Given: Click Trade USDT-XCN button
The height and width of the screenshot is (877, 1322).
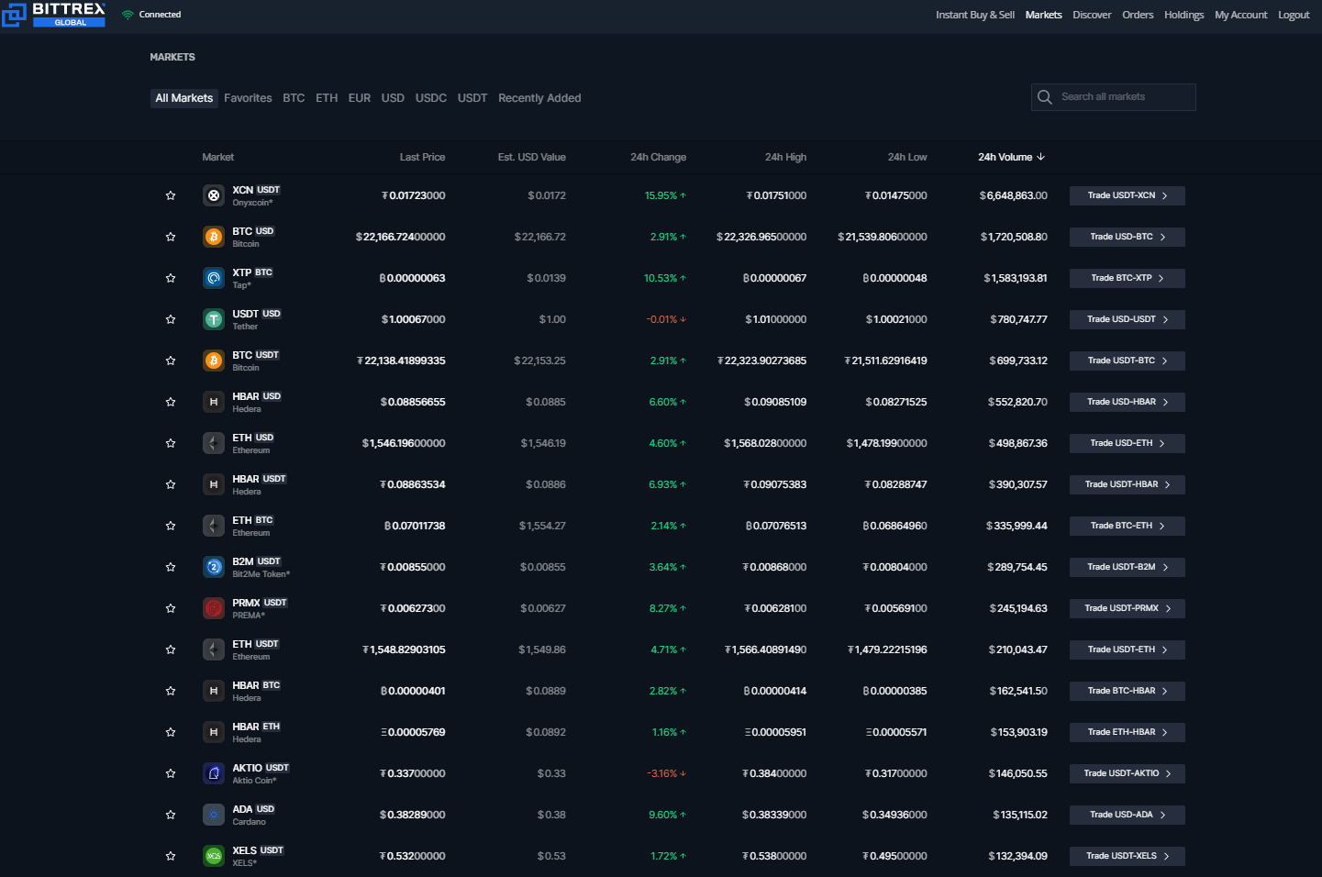Looking at the screenshot, I should click(x=1128, y=195).
